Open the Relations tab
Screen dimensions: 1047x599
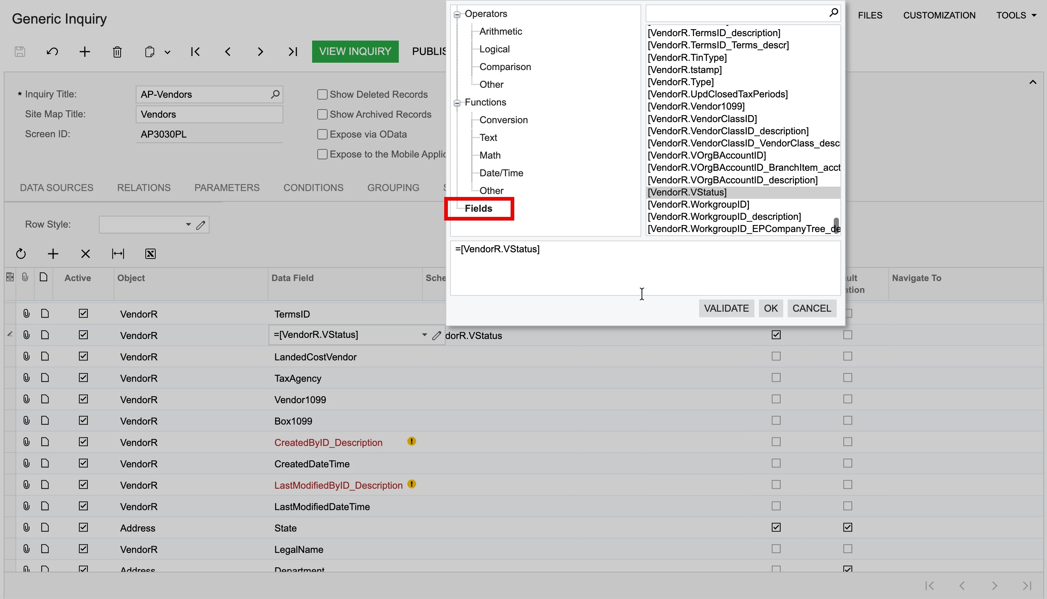[144, 188]
